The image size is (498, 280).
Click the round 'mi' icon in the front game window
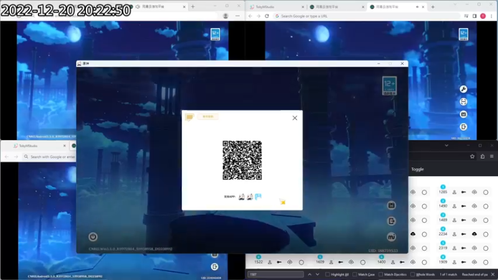tap(392, 236)
